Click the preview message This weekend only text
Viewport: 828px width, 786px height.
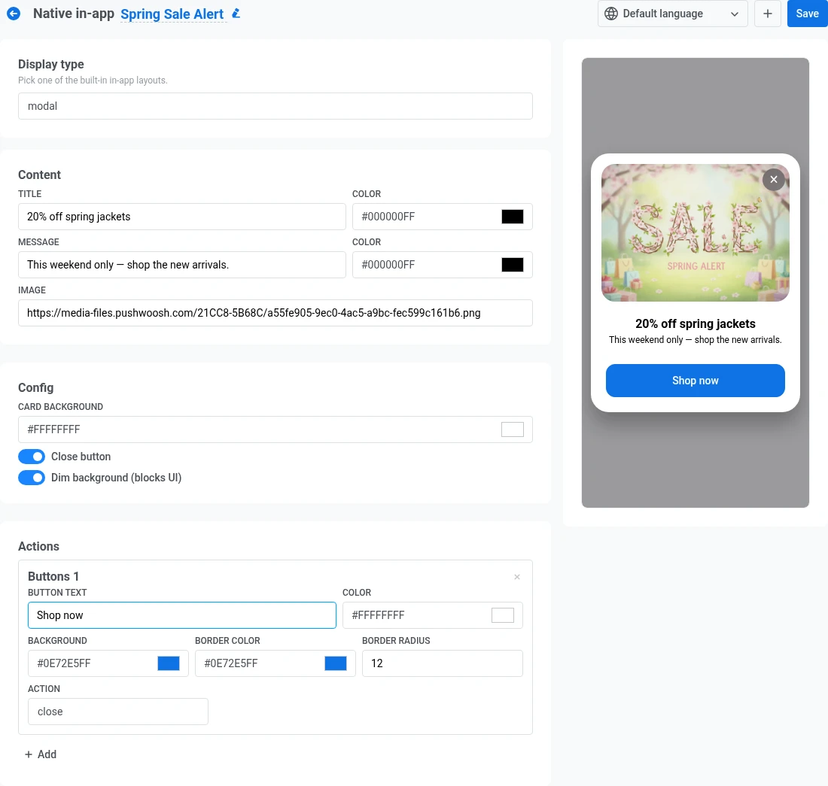pyautogui.click(x=695, y=340)
